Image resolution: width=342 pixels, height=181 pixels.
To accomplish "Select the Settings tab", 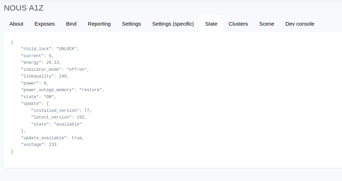I will pyautogui.click(x=131, y=24).
